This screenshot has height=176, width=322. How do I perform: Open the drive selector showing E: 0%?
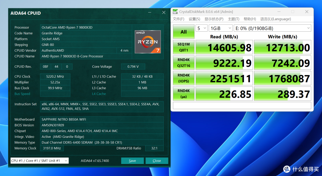click(x=273, y=28)
